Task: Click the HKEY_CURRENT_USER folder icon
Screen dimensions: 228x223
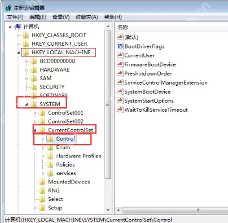Action: pyautogui.click(x=26, y=44)
